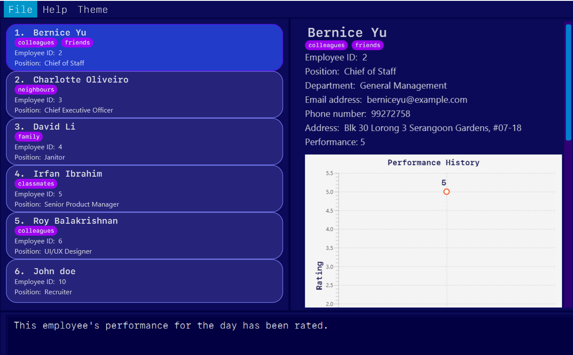Click the details panel vertical scrollbar thumb

click(568, 83)
